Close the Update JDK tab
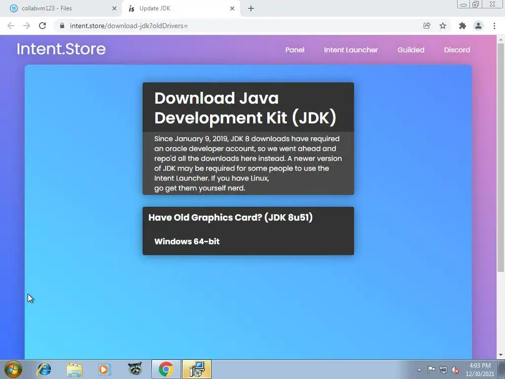505x379 pixels. 232,9
